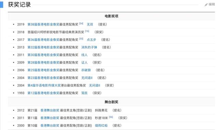Open 第38届香港电影金像奖 link
The width and height of the screenshot is (219, 130).
pos(43,24)
